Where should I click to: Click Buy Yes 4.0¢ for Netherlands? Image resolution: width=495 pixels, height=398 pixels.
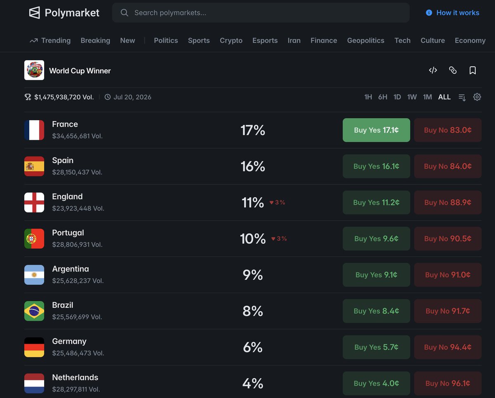pos(376,384)
